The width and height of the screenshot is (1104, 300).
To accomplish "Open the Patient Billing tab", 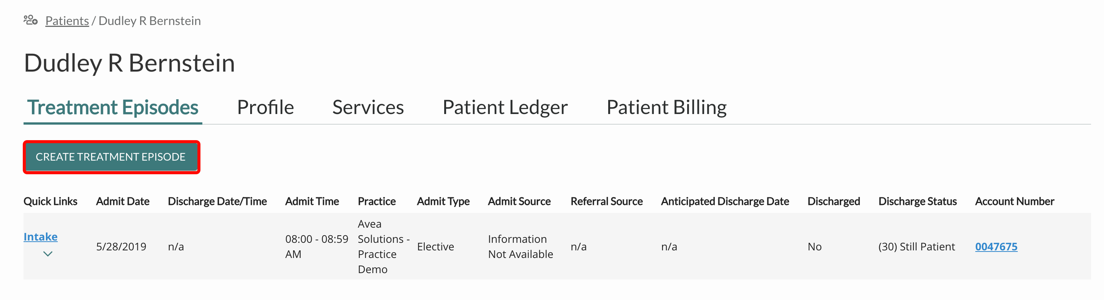I will [x=666, y=107].
